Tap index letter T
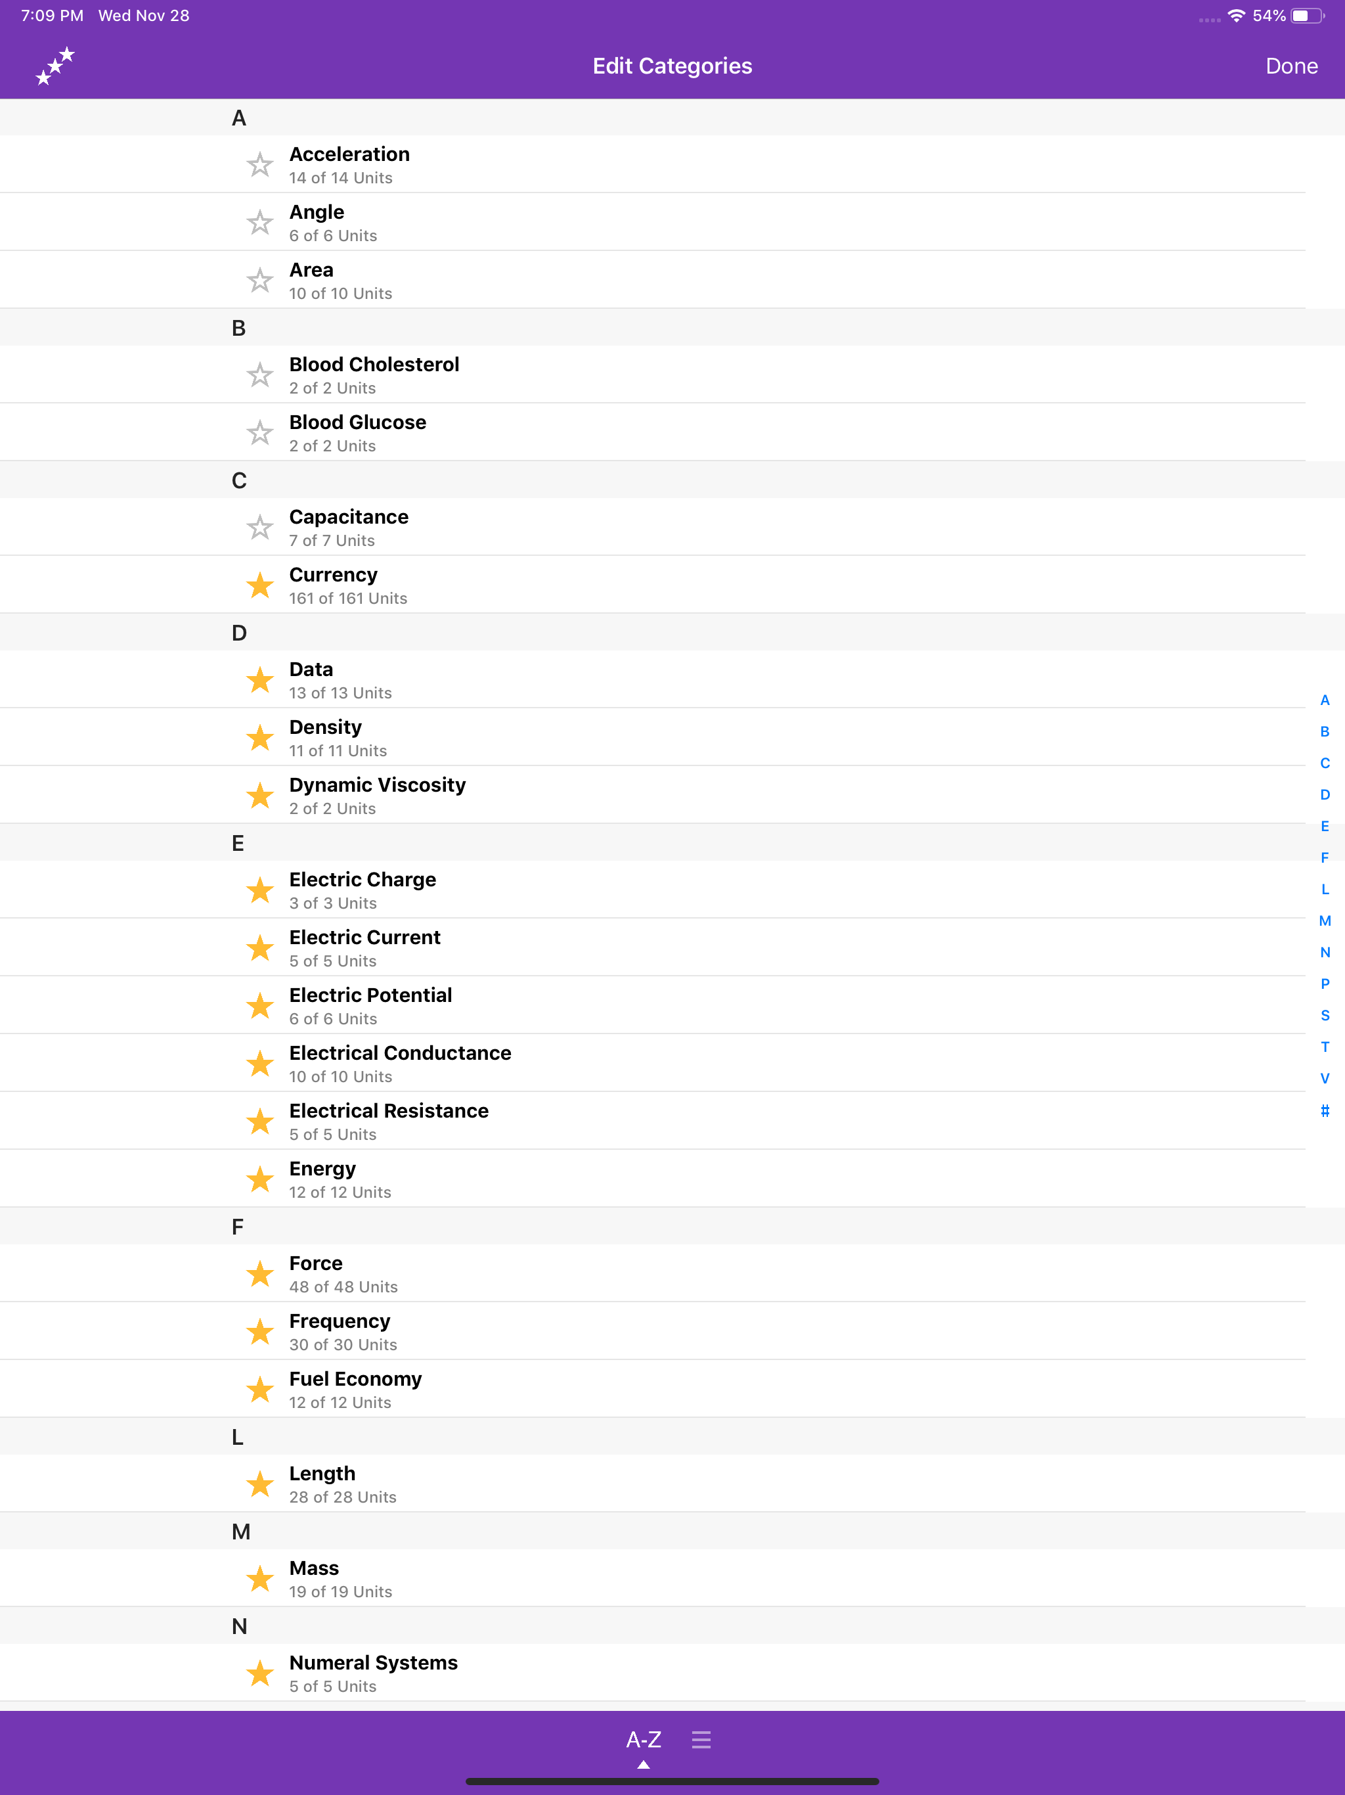This screenshot has width=1345, height=1795. [1325, 1047]
